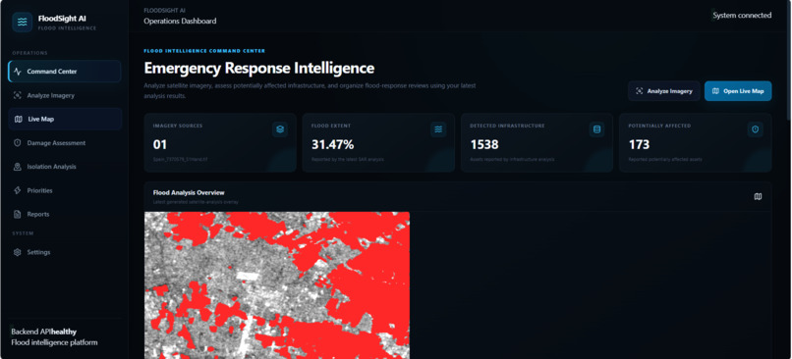Click the Imagery Sources layers icon
The height and width of the screenshot is (359, 792).
[x=280, y=129]
